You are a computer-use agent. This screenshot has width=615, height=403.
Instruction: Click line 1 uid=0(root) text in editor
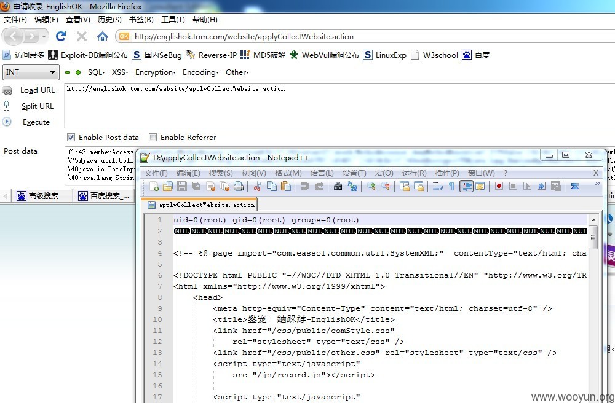coord(266,220)
